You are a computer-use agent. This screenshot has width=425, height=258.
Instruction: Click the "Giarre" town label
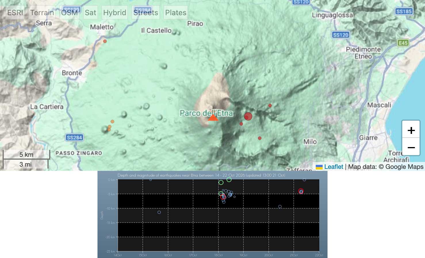tap(368, 138)
